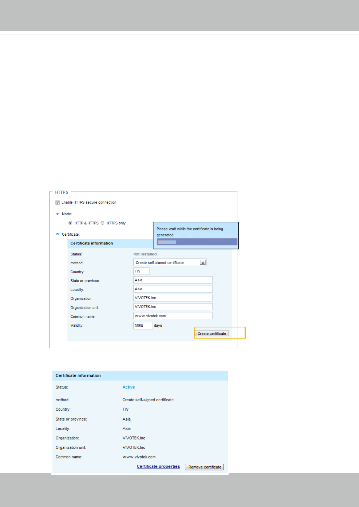Screen dimensions: 359x507
Task: Click the 'Please wait' certificate message
Action: click(x=190, y=232)
